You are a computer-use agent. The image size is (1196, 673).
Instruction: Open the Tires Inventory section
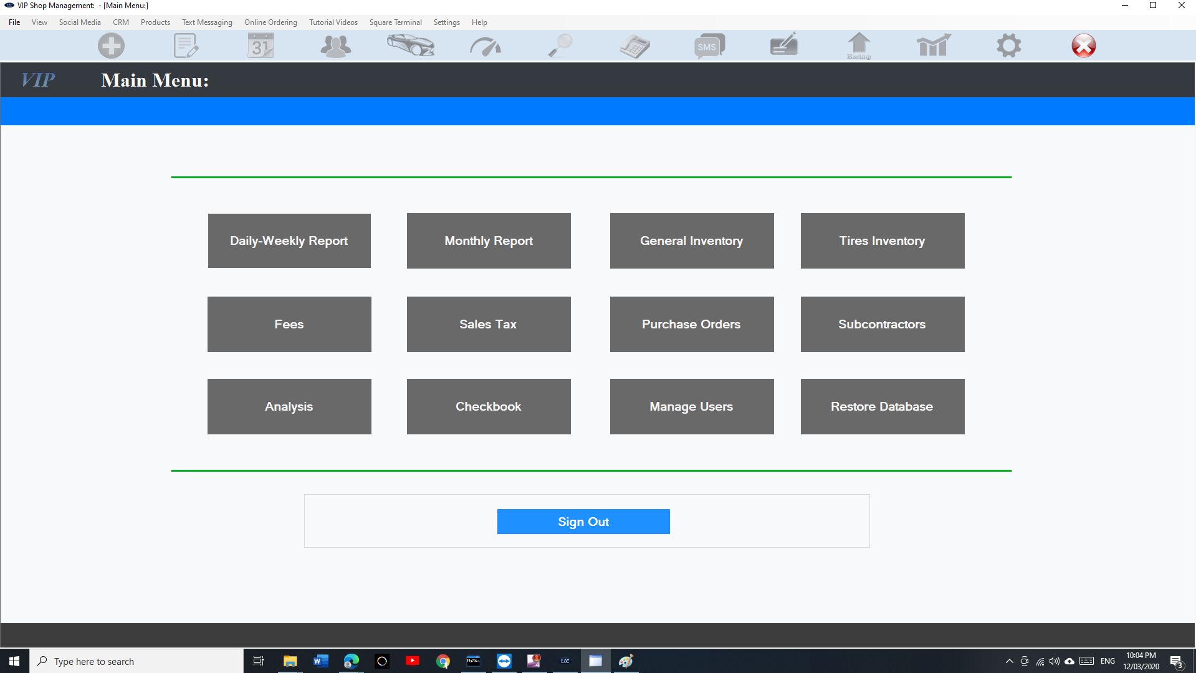coord(882,241)
